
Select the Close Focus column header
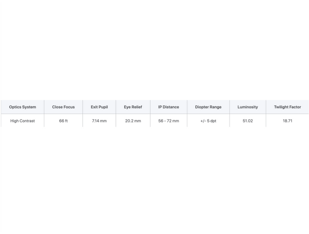pos(63,107)
